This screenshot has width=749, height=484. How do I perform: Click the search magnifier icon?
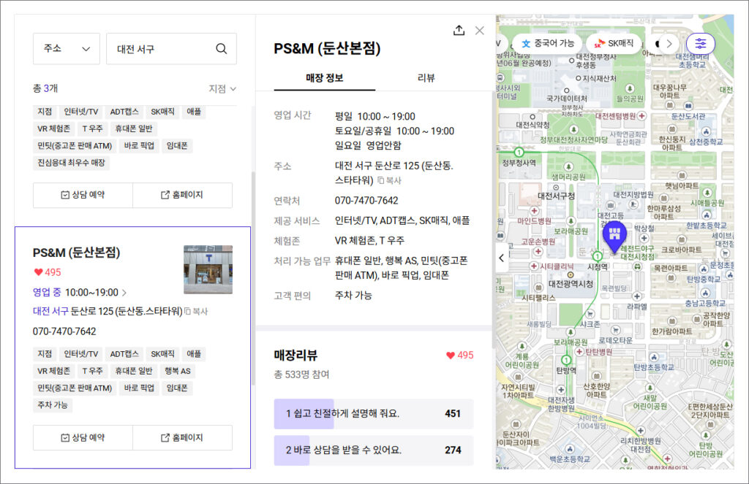tap(221, 49)
